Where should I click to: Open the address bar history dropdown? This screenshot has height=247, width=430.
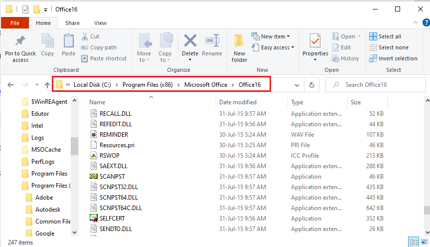[297, 85]
